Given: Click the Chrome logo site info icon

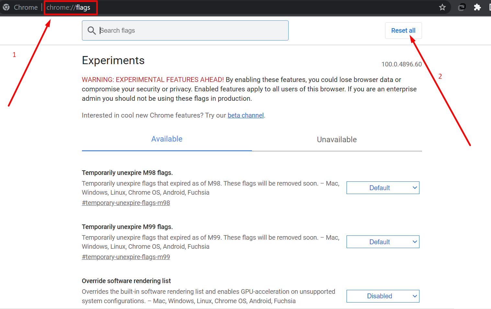Looking at the screenshot, I should (x=6, y=7).
